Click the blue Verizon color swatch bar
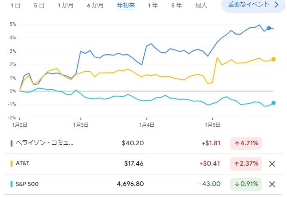 (x=12, y=143)
